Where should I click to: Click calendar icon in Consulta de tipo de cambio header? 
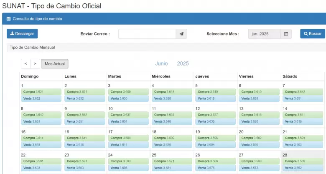coord(8,19)
